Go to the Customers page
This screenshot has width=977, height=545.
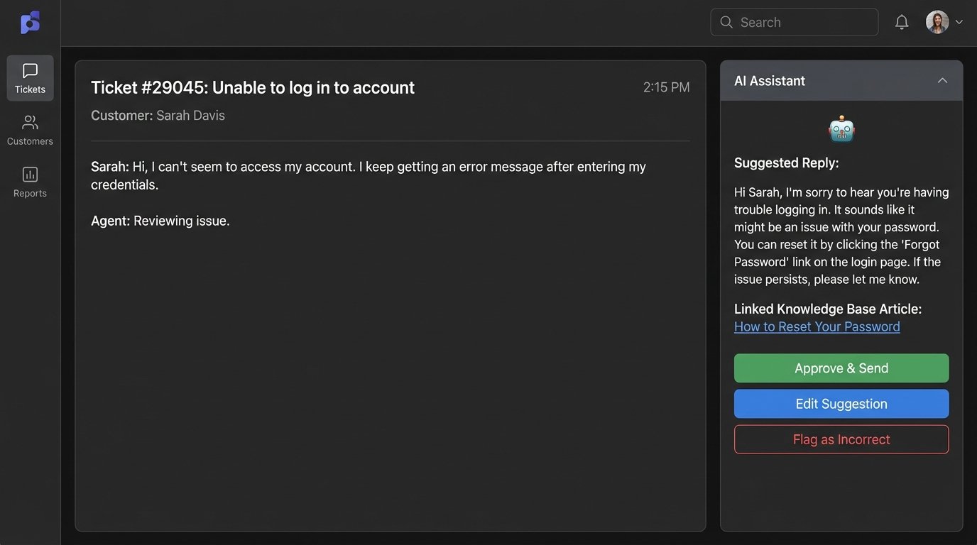[30, 130]
